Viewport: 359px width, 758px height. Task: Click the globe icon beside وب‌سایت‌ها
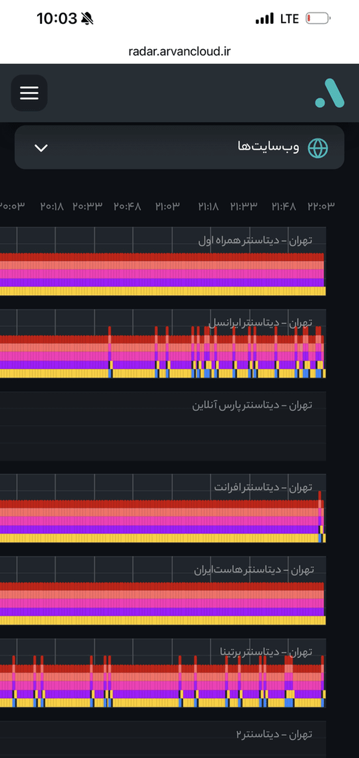click(x=318, y=147)
